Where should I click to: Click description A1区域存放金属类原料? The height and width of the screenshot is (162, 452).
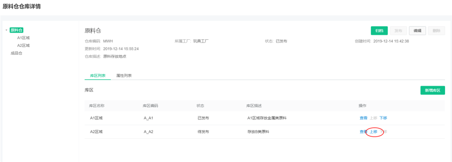[x=267, y=118]
